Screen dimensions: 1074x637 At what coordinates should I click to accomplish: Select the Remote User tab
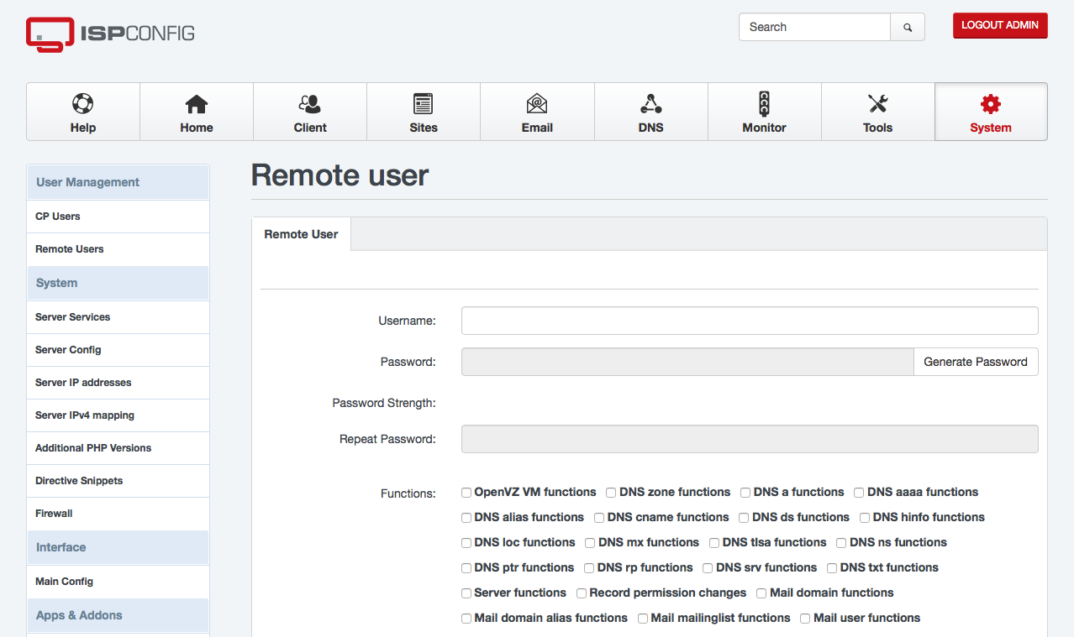click(x=301, y=234)
